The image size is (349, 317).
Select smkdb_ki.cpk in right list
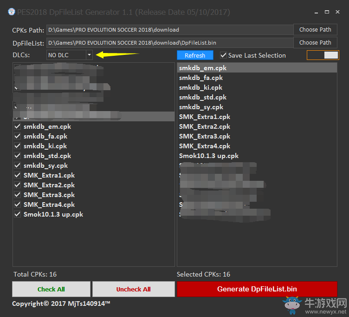pos(257,87)
